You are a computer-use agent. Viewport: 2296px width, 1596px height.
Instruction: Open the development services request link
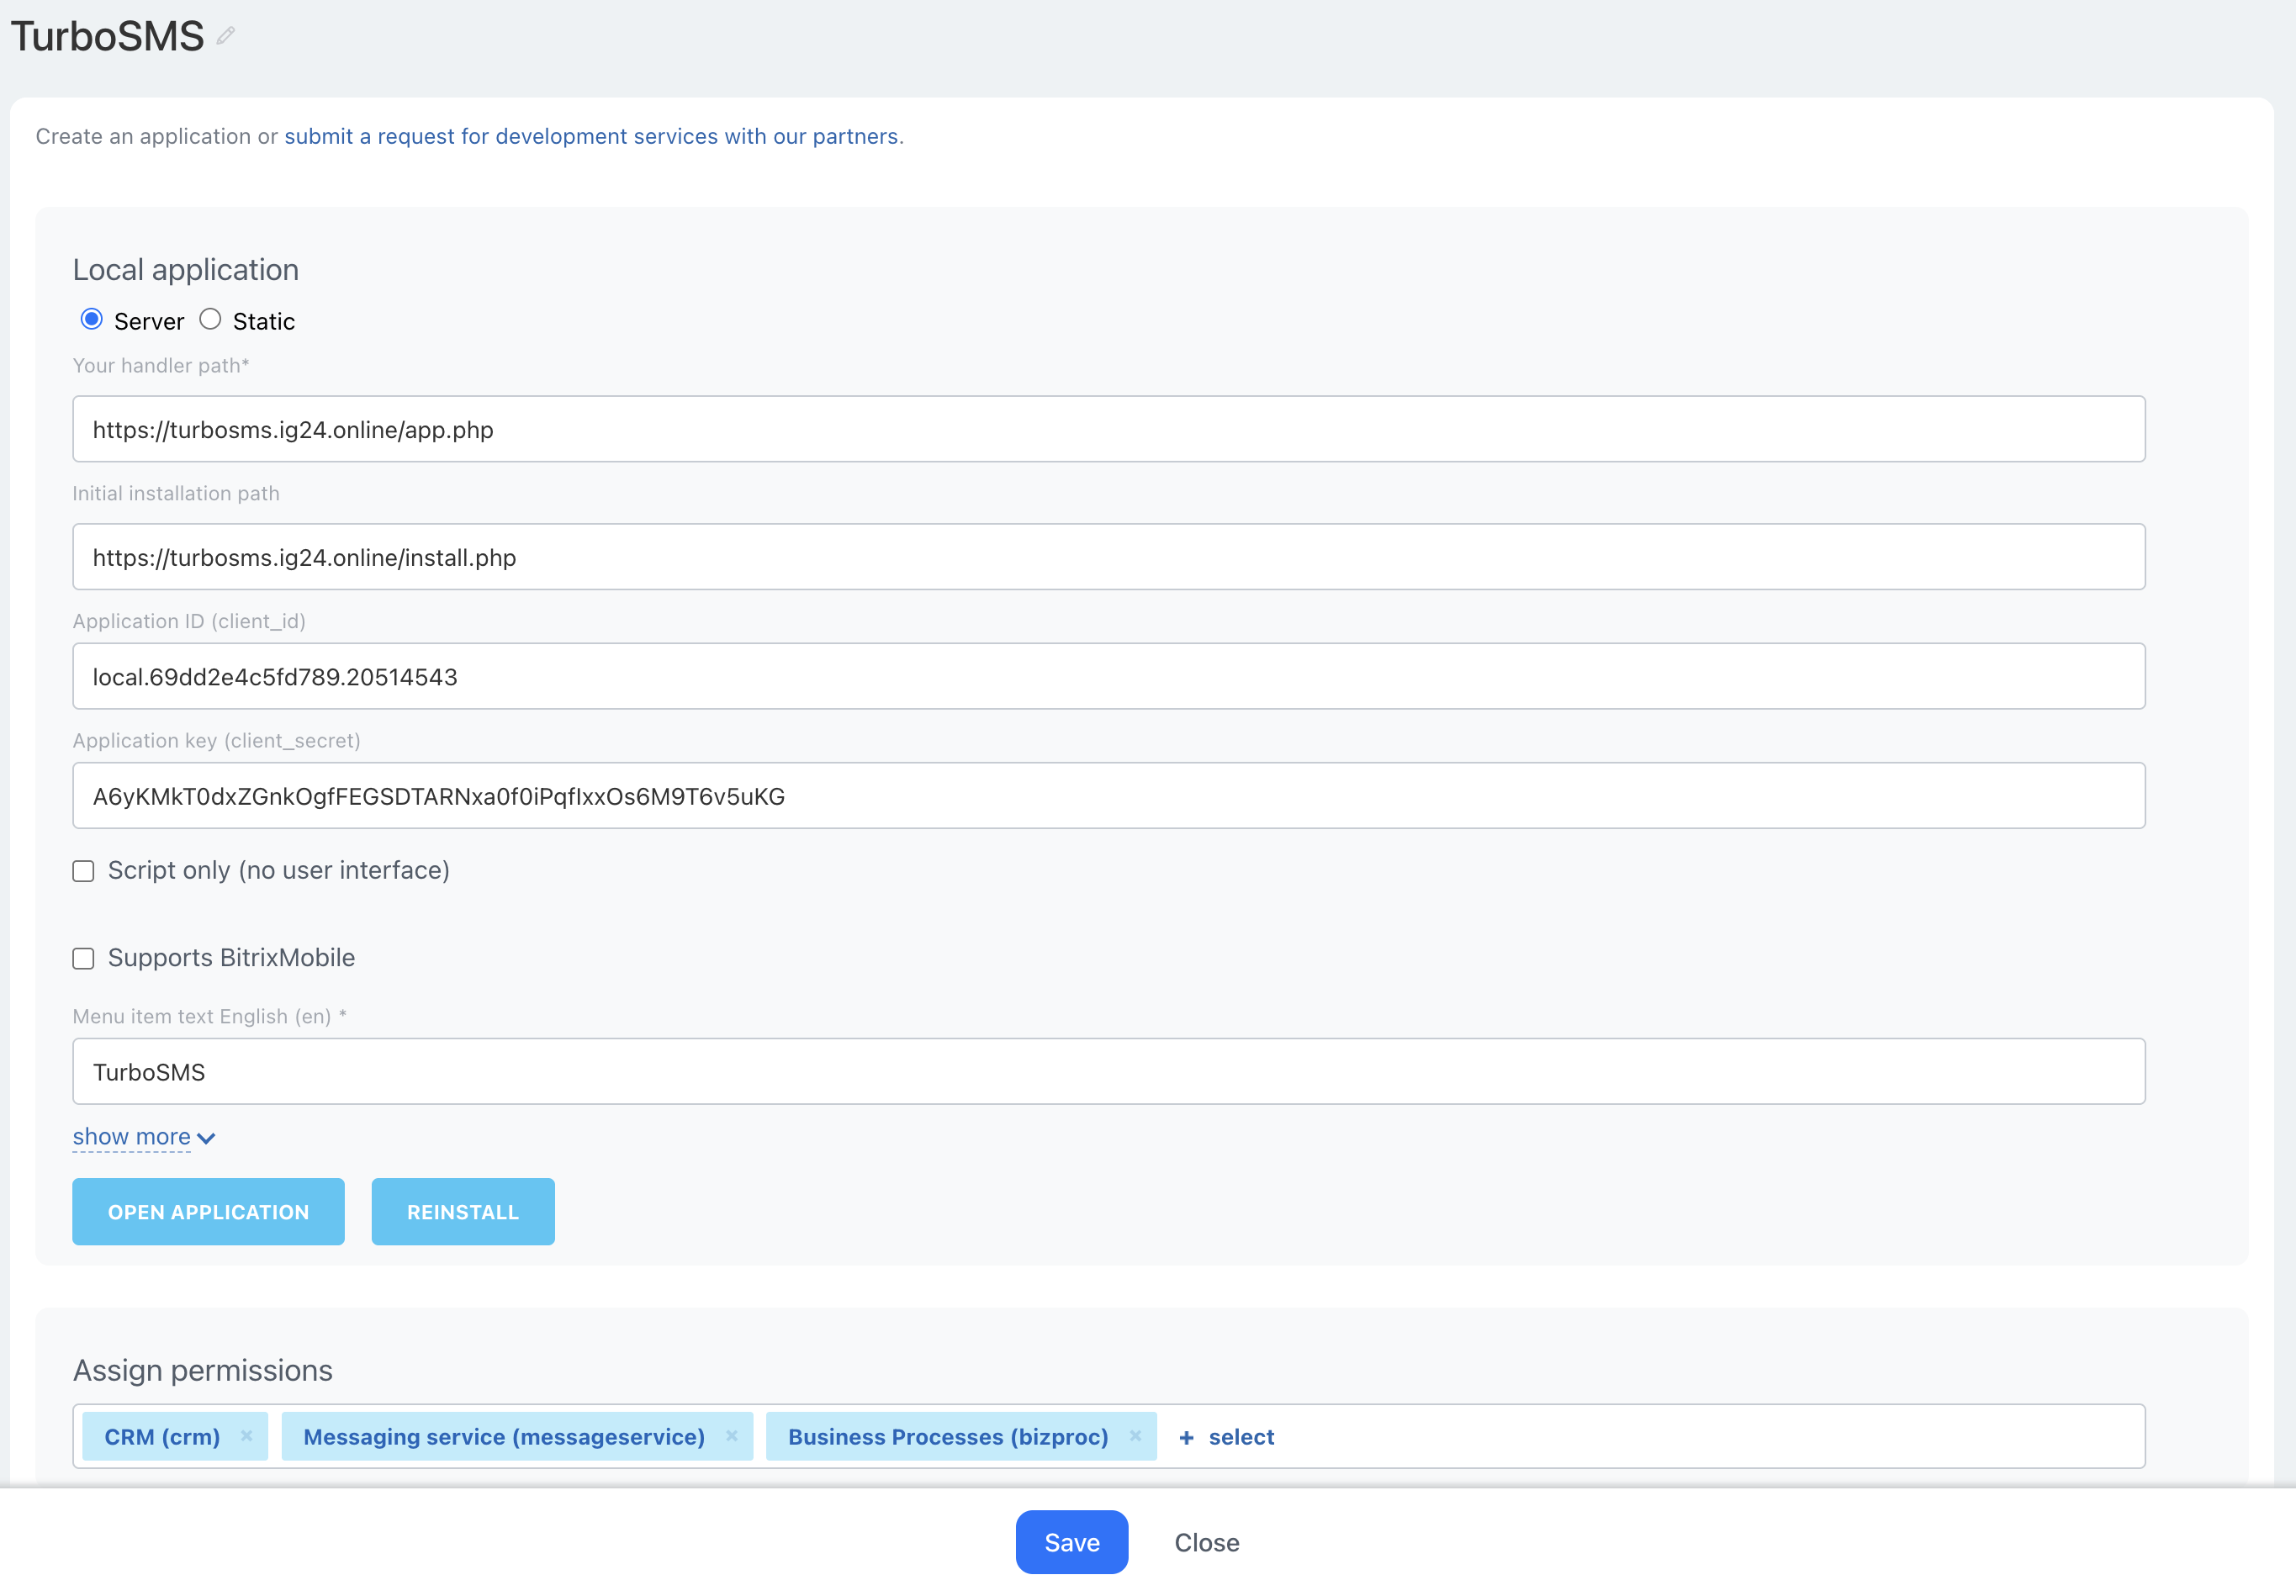[x=591, y=136]
